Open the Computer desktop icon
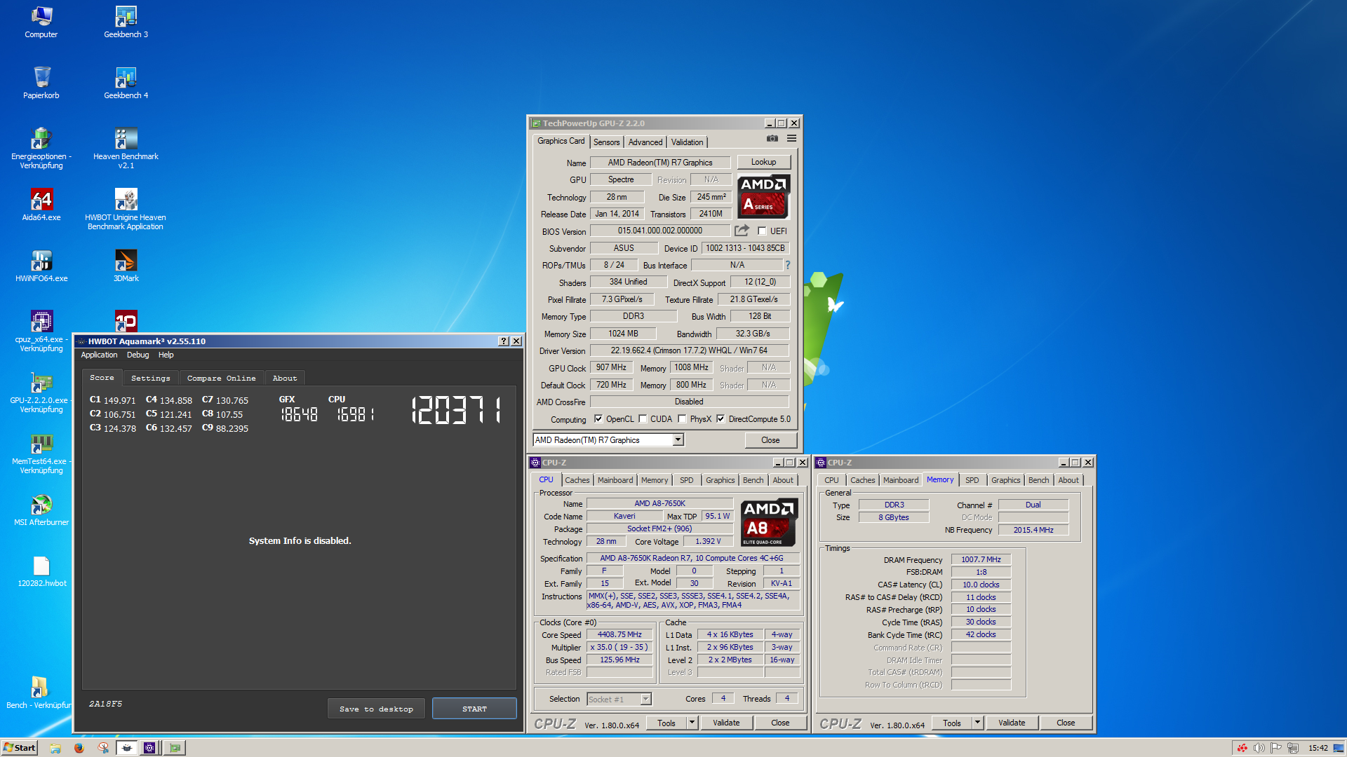 click(41, 22)
